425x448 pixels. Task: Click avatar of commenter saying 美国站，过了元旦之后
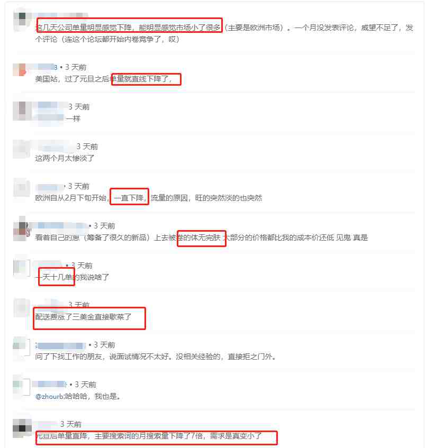click(x=20, y=70)
